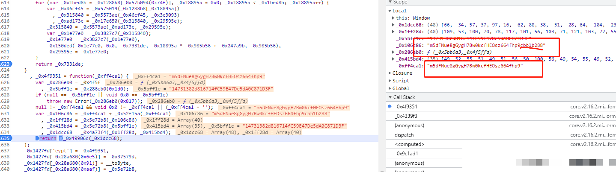616x172 pixels.
Task: Expand the Global scope group
Action: click(390, 88)
